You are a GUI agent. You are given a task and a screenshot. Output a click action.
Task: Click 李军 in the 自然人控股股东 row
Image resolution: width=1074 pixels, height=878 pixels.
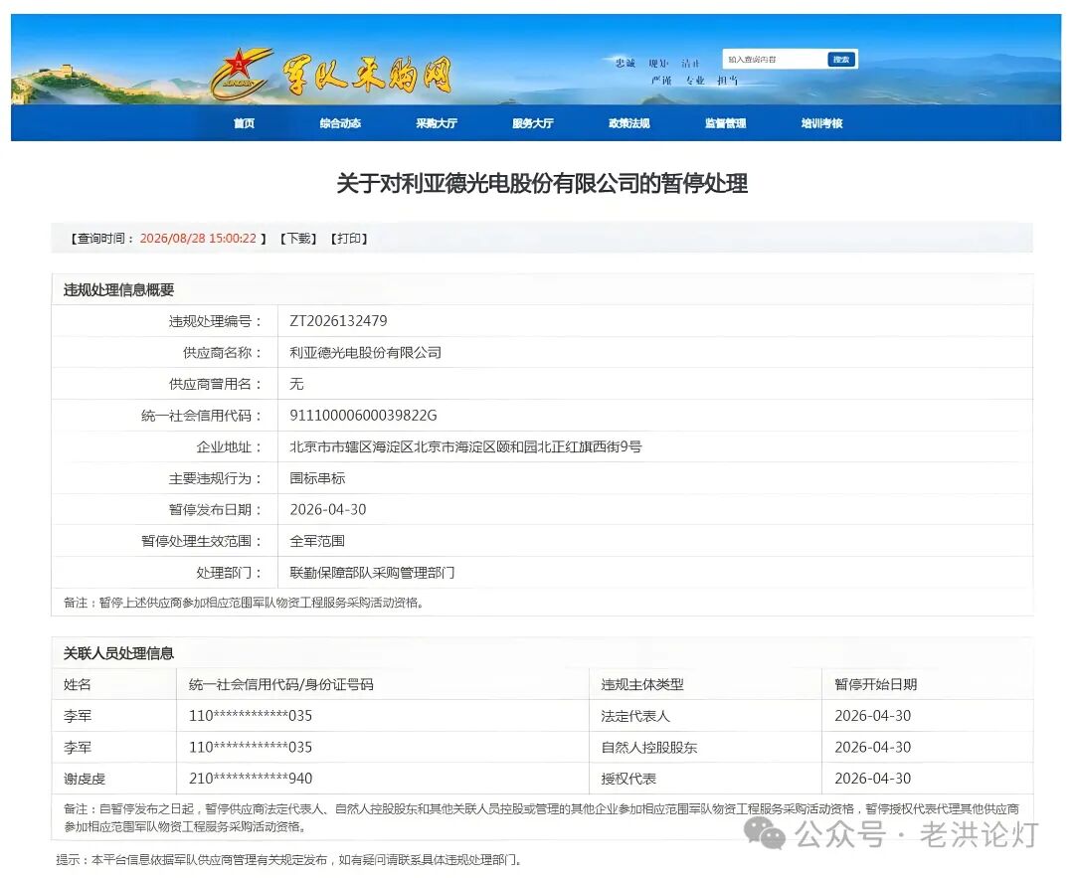click(x=78, y=747)
